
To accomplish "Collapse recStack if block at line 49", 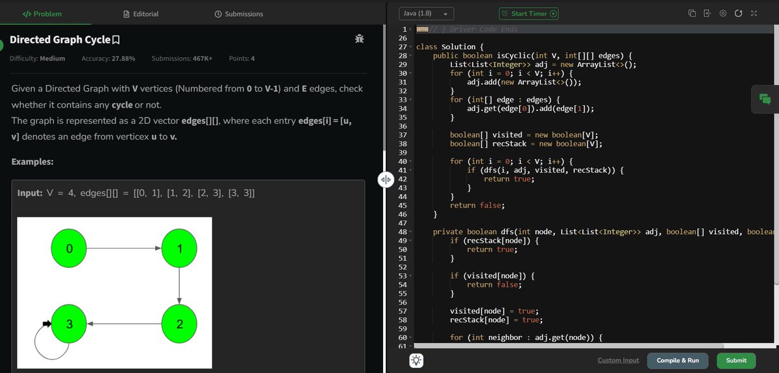I will pos(410,241).
